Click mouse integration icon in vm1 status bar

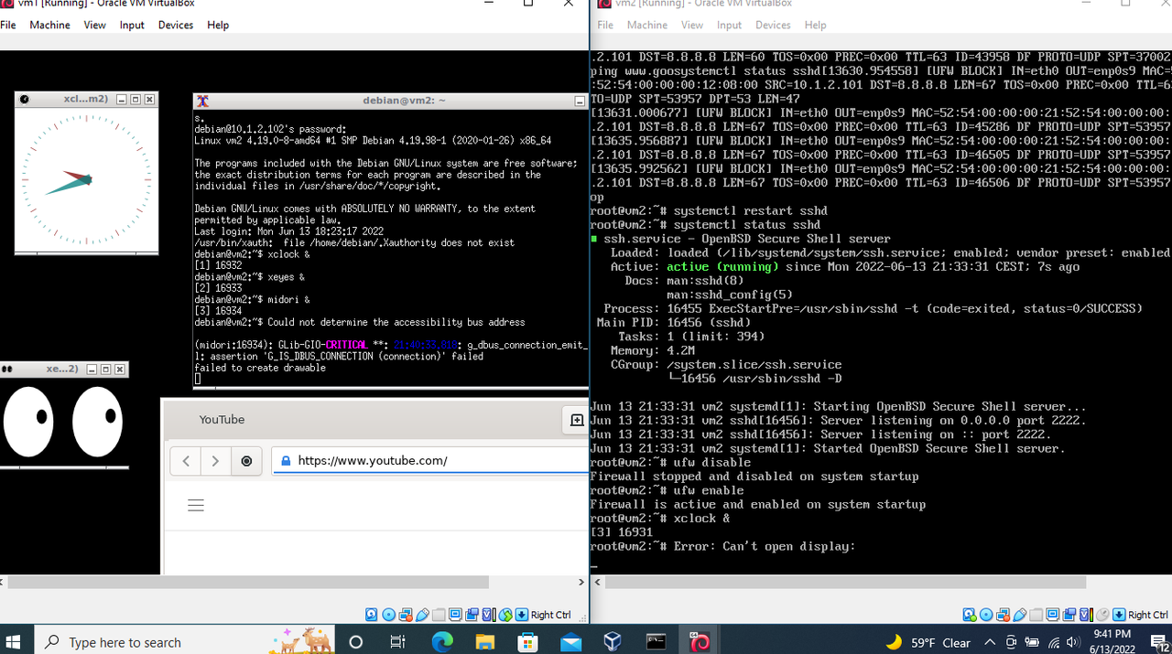point(505,615)
